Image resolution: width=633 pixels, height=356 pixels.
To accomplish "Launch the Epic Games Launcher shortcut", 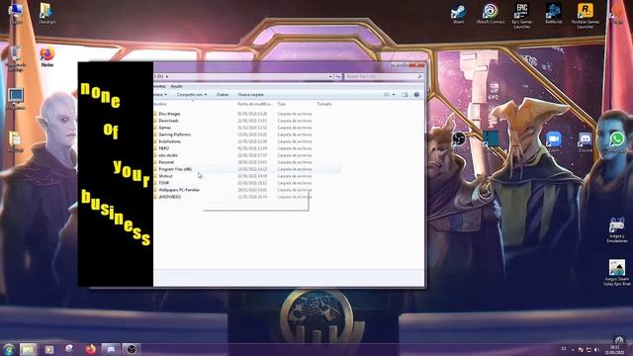I will click(521, 16).
